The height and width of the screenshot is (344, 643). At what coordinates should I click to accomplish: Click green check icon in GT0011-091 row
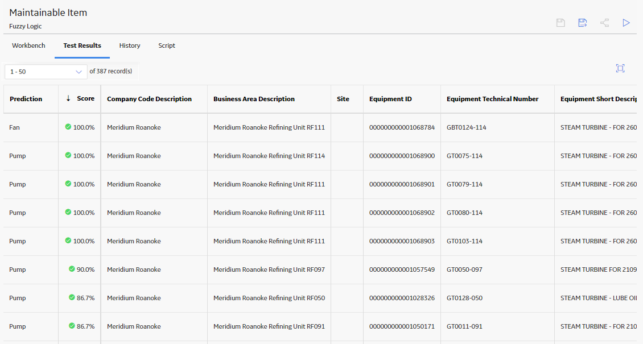pos(72,326)
